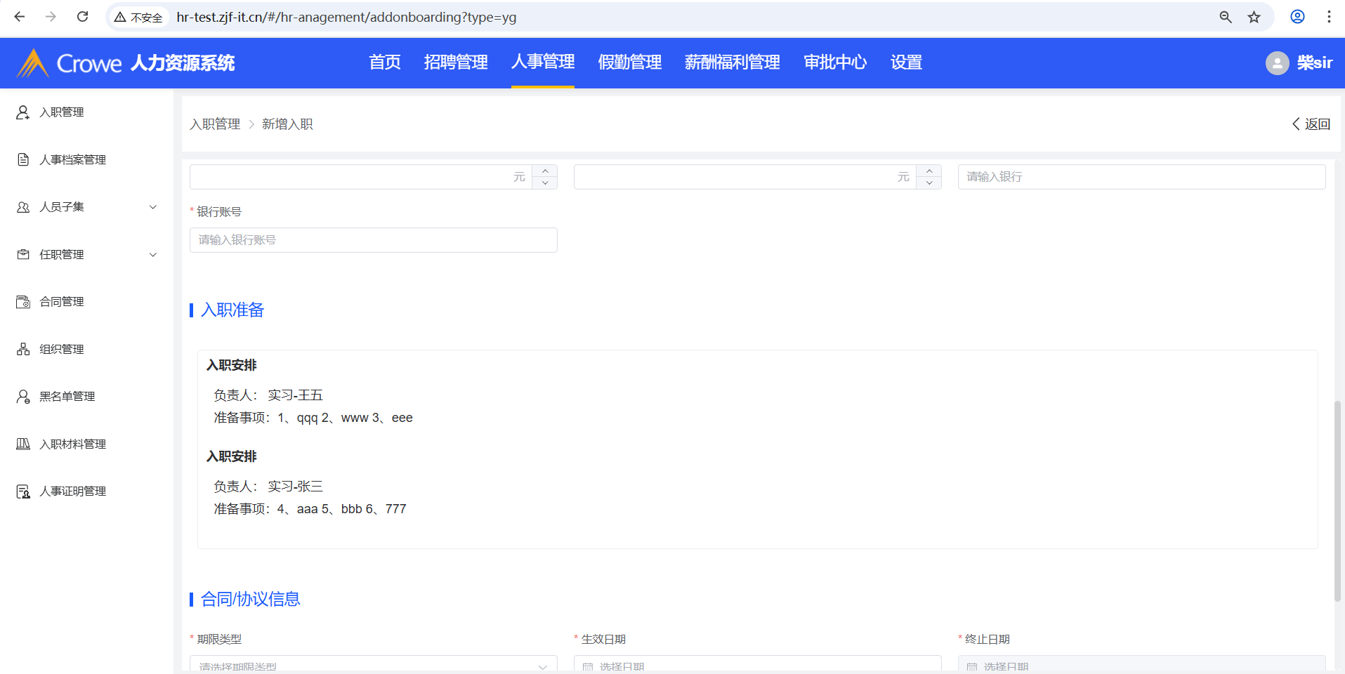The width and height of the screenshot is (1345, 674).
Task: Open the user avatar icon
Action: [1278, 63]
